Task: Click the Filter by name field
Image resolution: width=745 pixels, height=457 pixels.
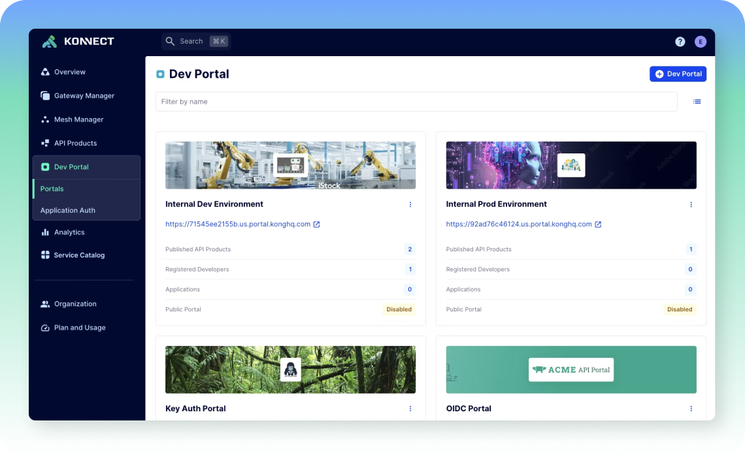Action: [416, 102]
